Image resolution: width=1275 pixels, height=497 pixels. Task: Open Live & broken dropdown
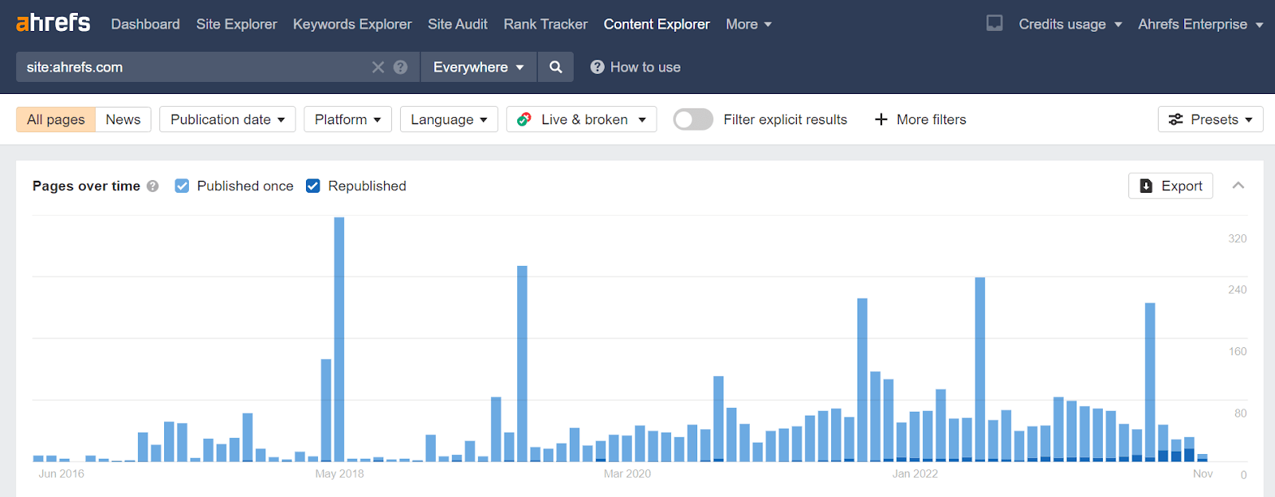pos(582,119)
